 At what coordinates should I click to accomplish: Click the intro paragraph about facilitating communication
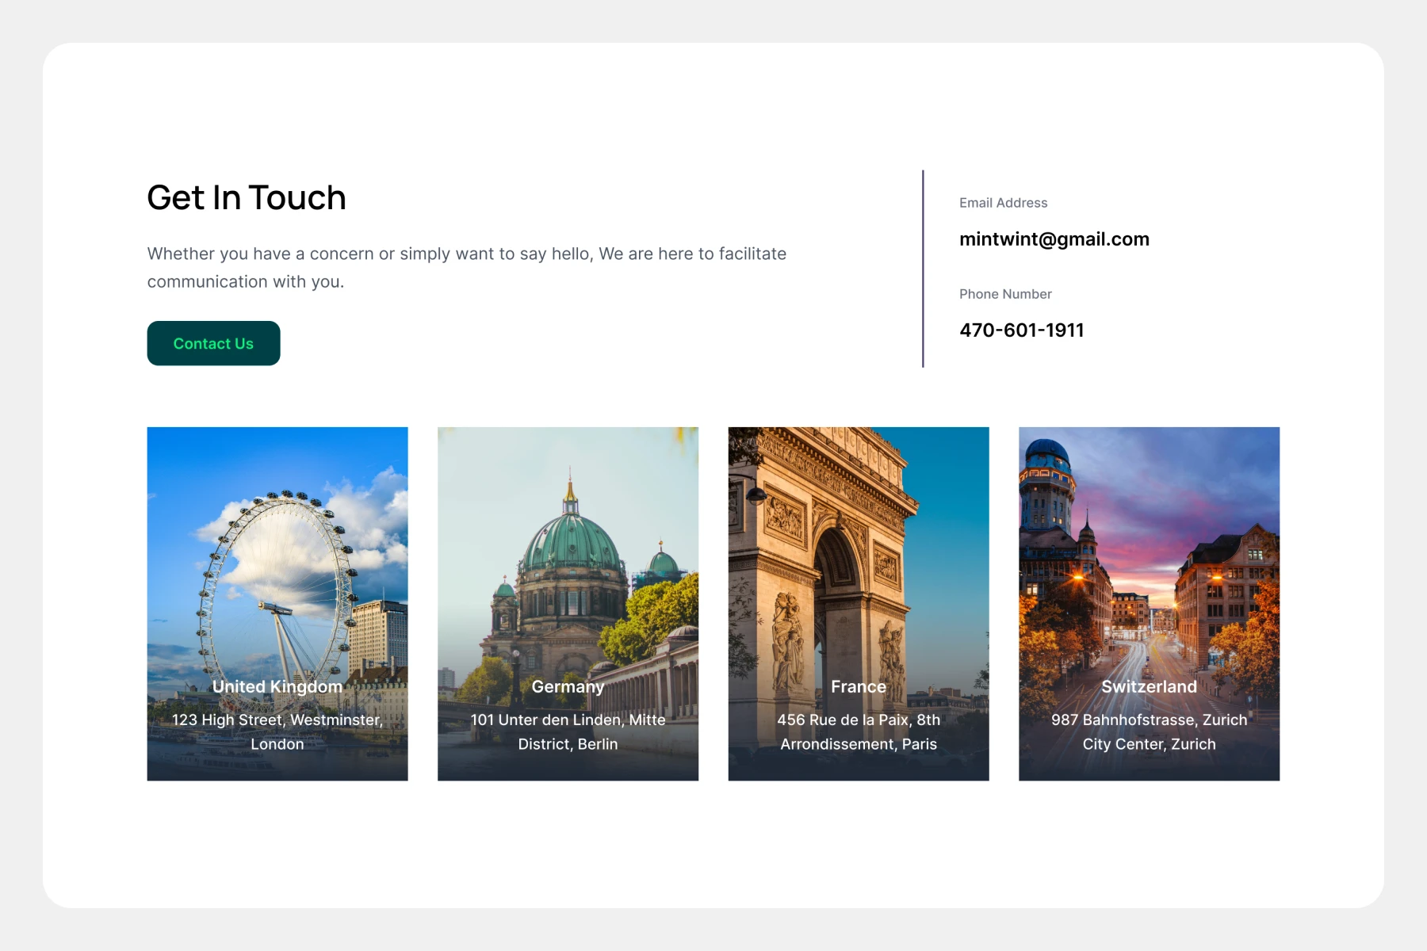pos(466,267)
